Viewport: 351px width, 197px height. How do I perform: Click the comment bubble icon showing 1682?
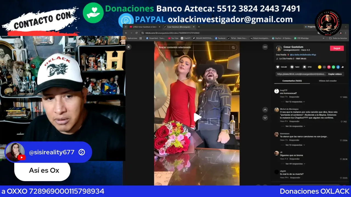(x=292, y=67)
